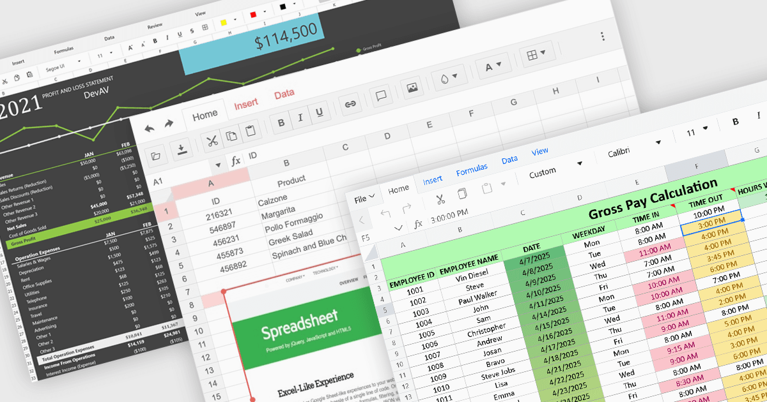Toggle Italic in middle spreadsheet window
Image resolution: width=767 pixels, height=402 pixels.
(x=300, y=117)
